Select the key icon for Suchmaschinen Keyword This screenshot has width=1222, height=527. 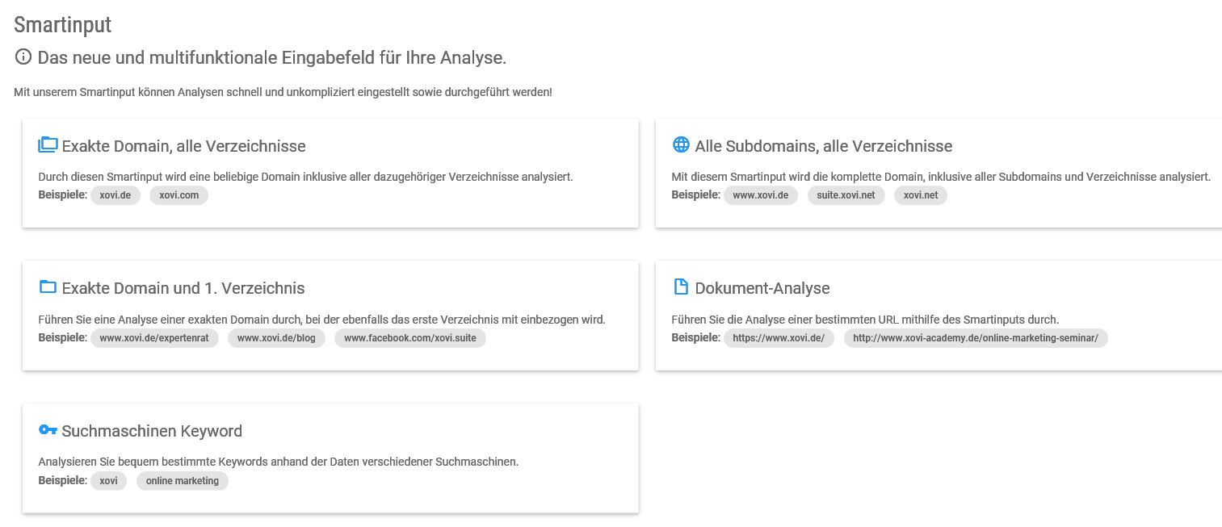[x=48, y=429]
